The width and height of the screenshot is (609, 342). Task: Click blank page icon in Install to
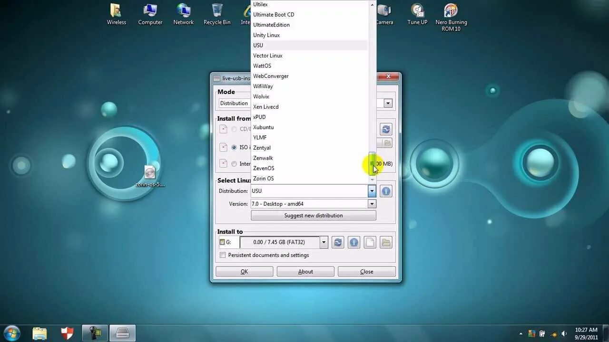pos(370,242)
